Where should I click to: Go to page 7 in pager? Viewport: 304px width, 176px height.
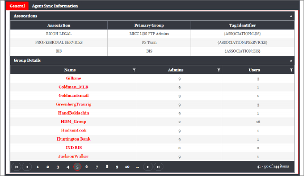[x=97, y=167]
